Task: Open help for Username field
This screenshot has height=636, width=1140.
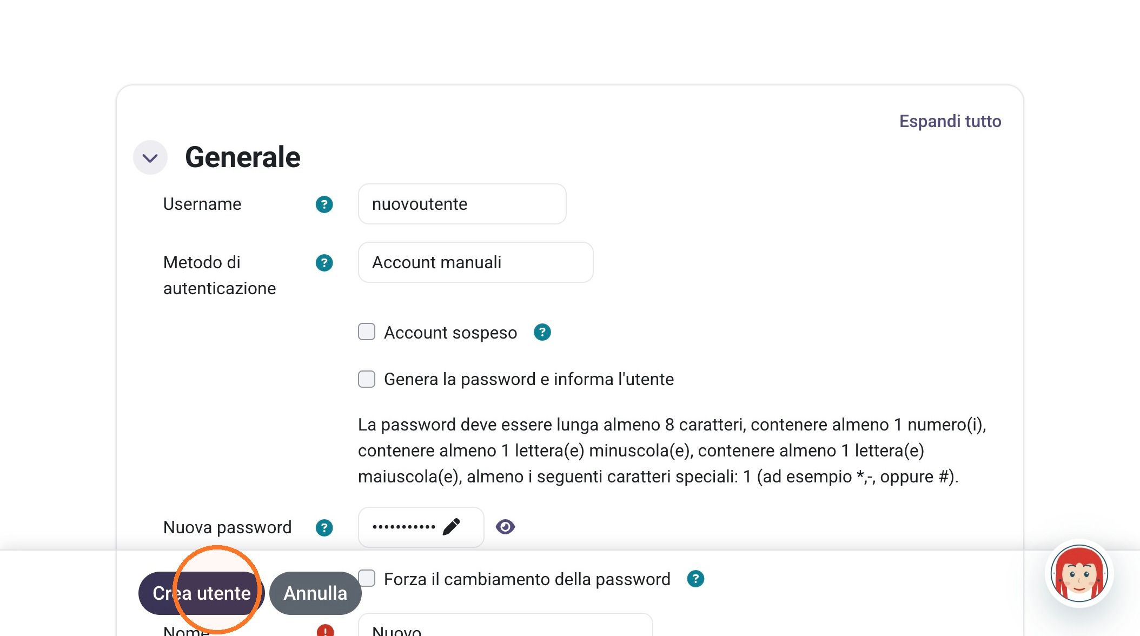Action: 324,204
